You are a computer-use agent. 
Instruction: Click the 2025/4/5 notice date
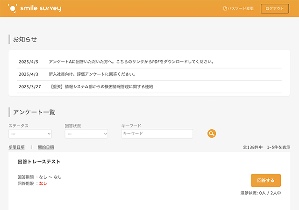click(x=28, y=62)
